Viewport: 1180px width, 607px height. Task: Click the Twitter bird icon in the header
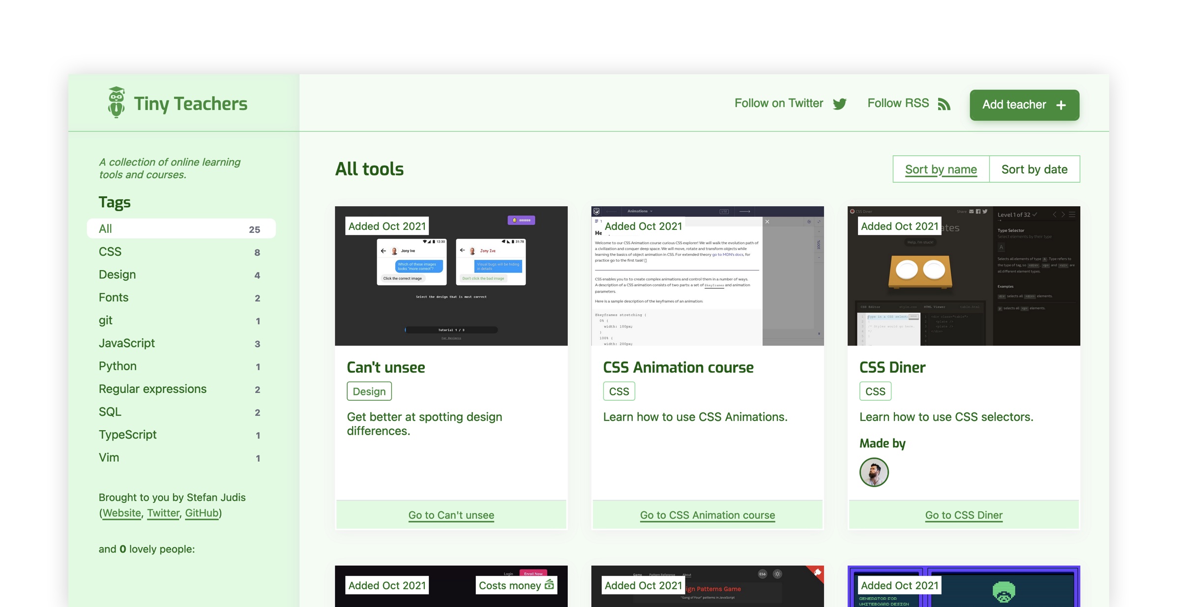(840, 104)
